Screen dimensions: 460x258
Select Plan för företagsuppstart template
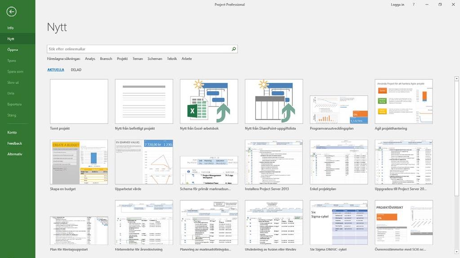click(x=79, y=231)
